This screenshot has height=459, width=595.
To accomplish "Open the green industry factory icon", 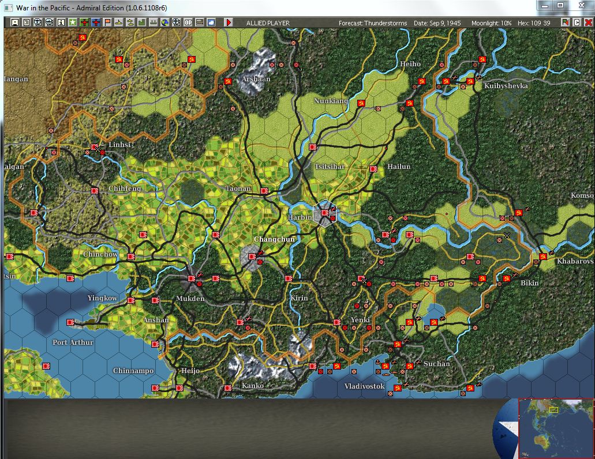I will coord(142,22).
